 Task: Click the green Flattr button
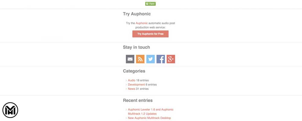[150, 4]
